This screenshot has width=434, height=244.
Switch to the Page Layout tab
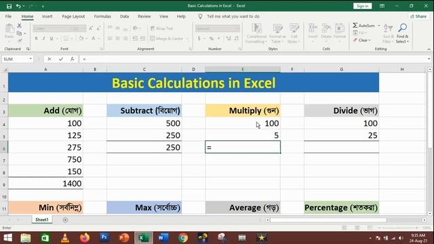click(73, 16)
